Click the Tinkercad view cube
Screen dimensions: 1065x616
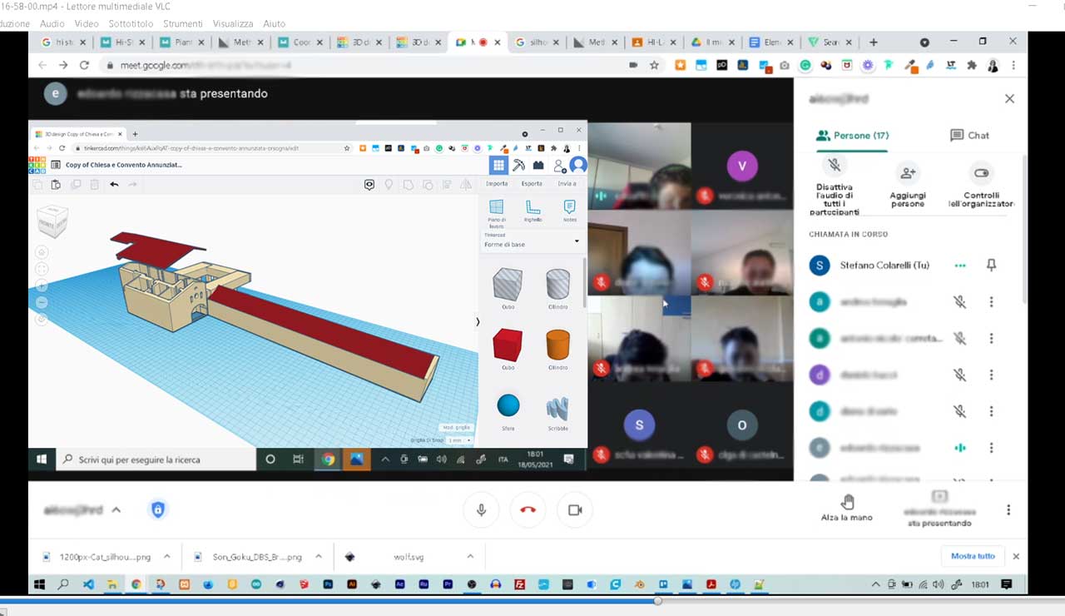(x=52, y=221)
